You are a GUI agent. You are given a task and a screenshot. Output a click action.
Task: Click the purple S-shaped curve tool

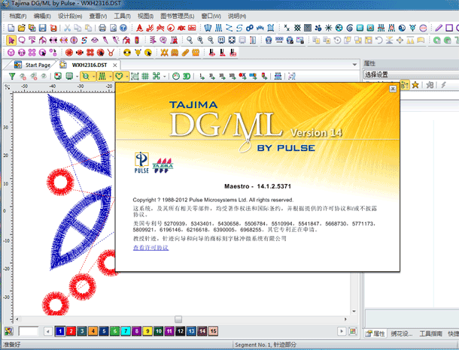coord(84,40)
